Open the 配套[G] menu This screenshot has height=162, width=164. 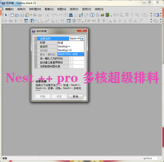click(x=49, y=9)
